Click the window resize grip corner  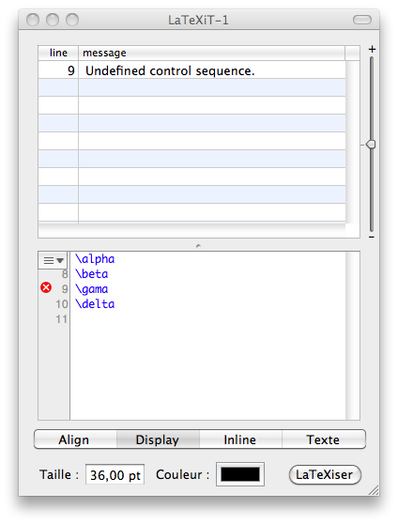coord(374,490)
